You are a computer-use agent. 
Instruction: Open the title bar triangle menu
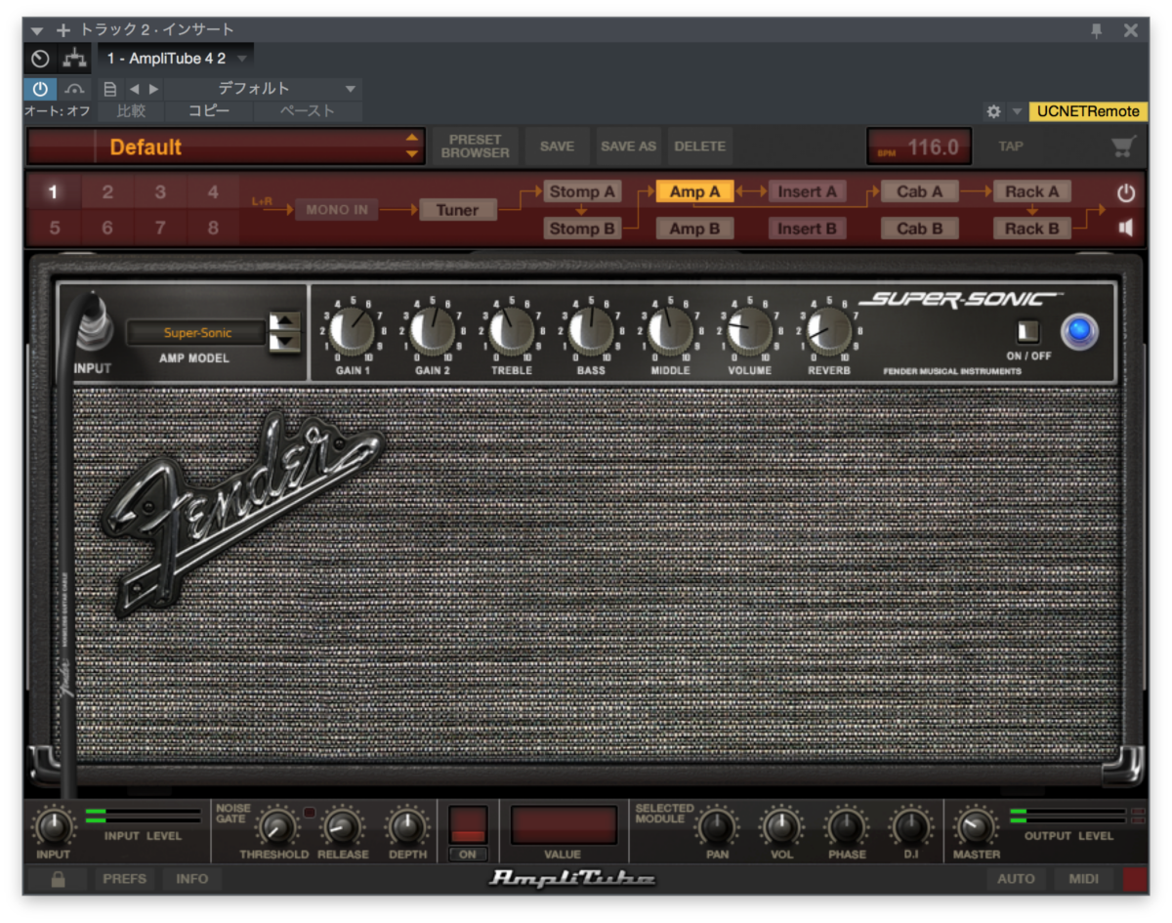pos(38,30)
